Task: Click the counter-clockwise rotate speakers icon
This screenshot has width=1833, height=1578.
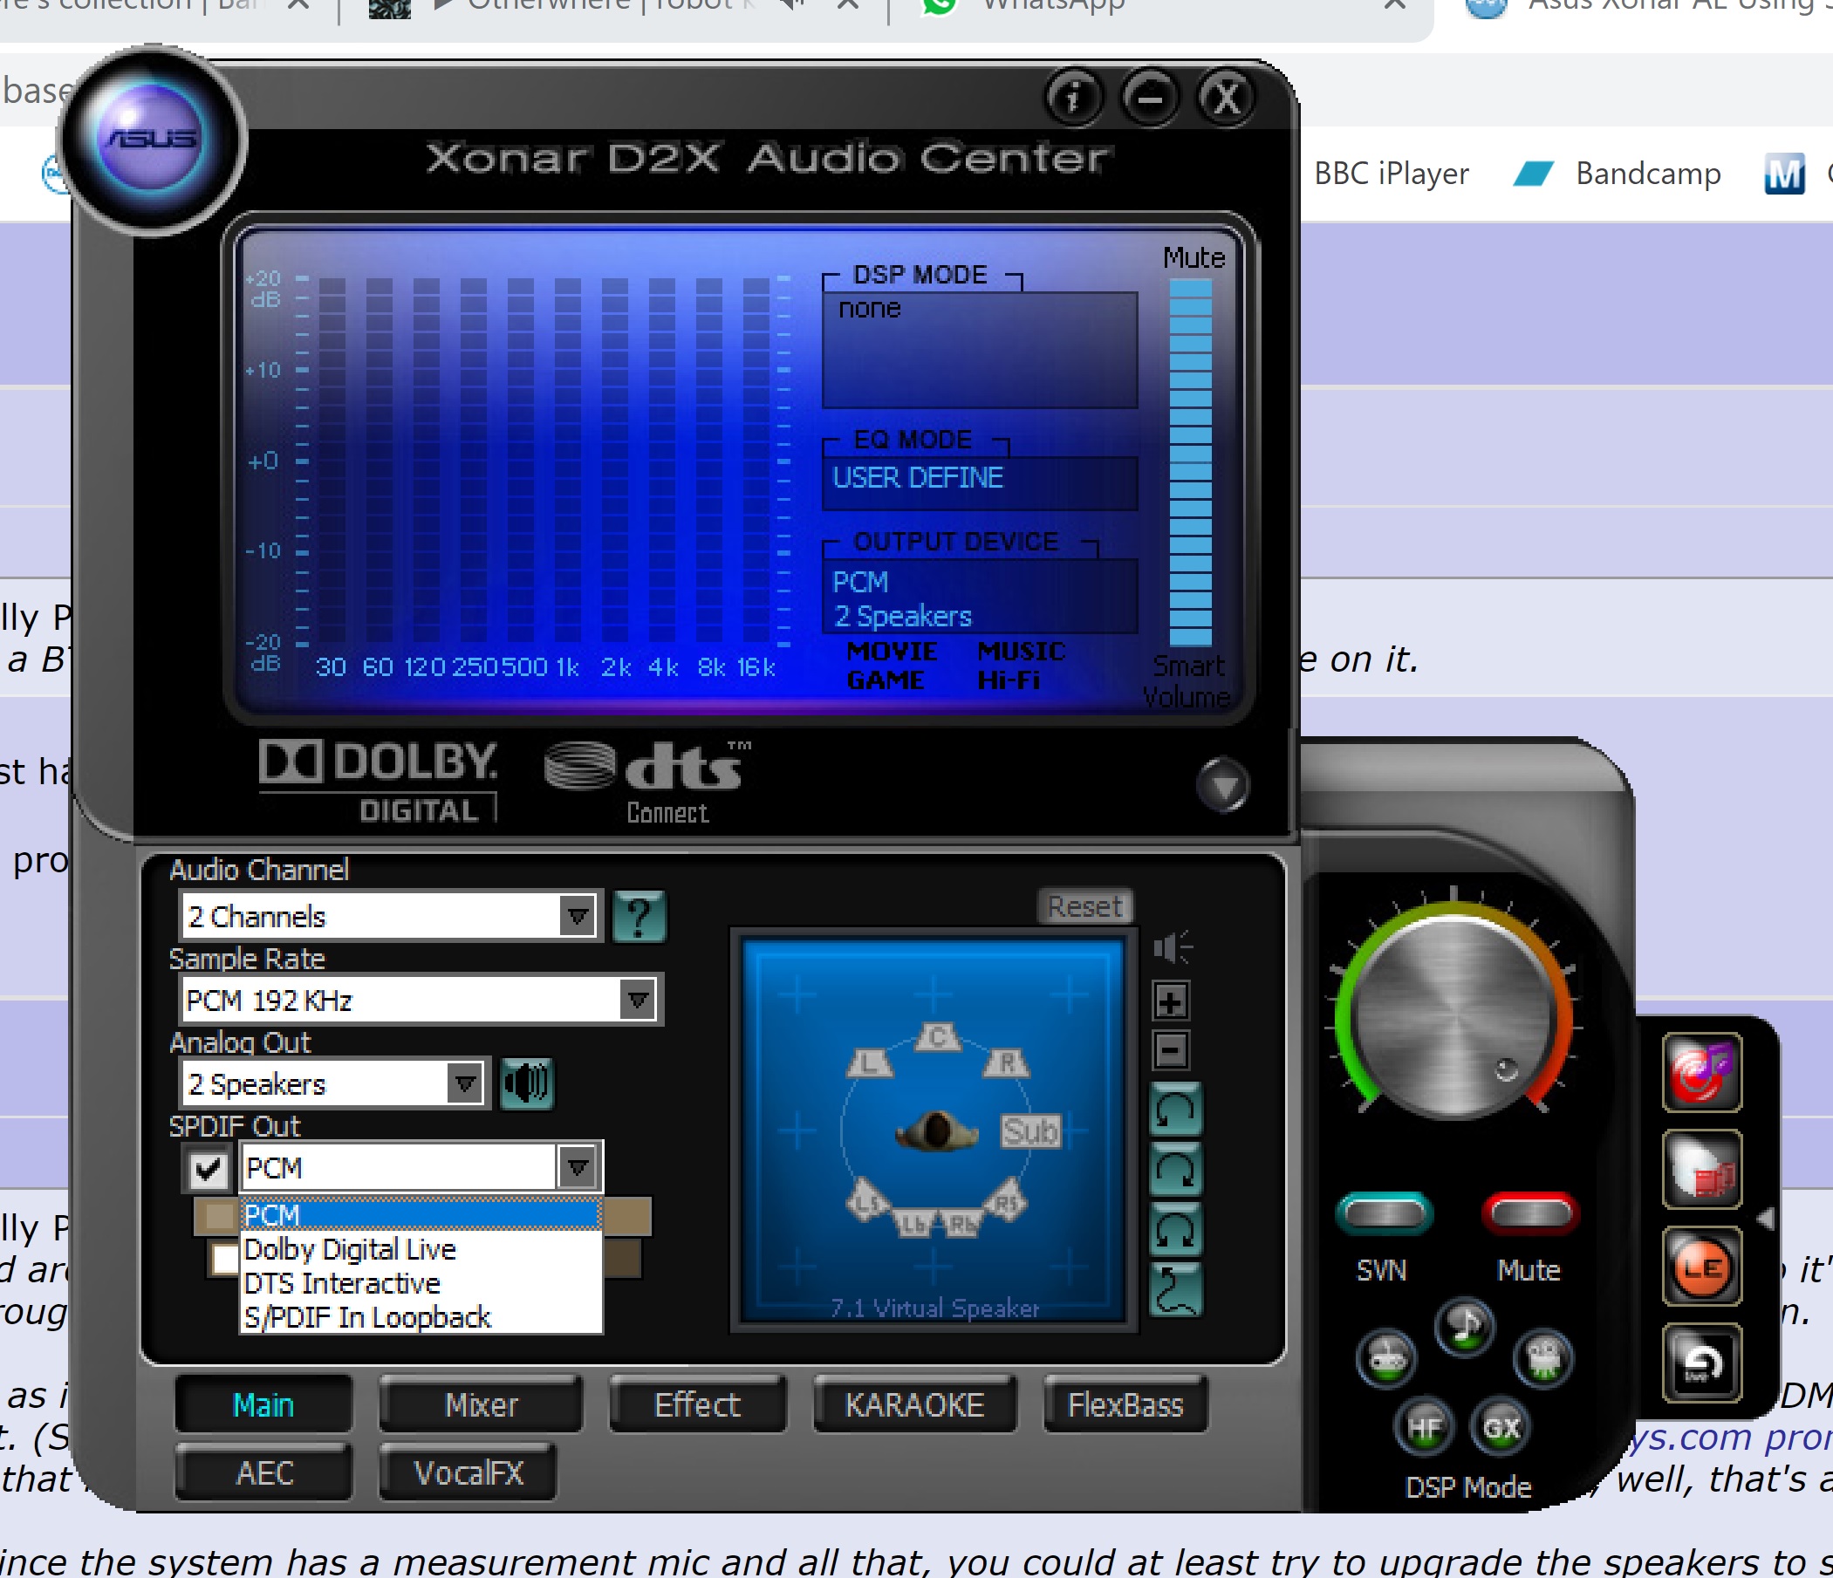Action: pyautogui.click(x=1175, y=1110)
